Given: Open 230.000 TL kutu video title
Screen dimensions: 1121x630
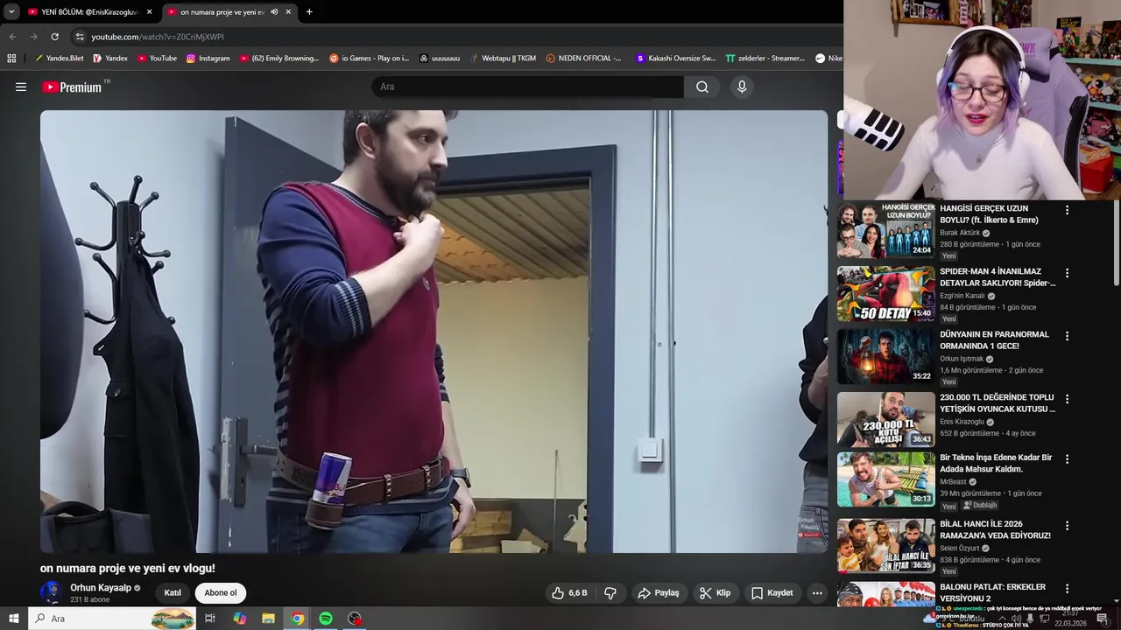Looking at the screenshot, I should pyautogui.click(x=998, y=403).
